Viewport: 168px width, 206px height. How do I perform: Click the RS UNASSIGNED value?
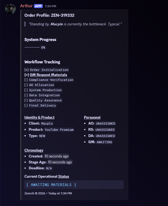pos(105,130)
